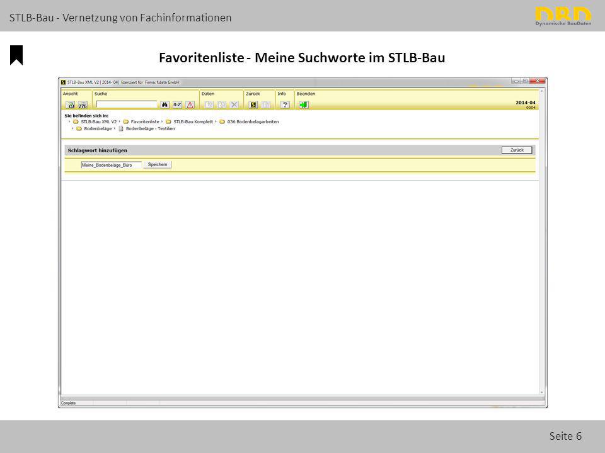Click the scrollbar up arrow at the window's right

(542, 91)
